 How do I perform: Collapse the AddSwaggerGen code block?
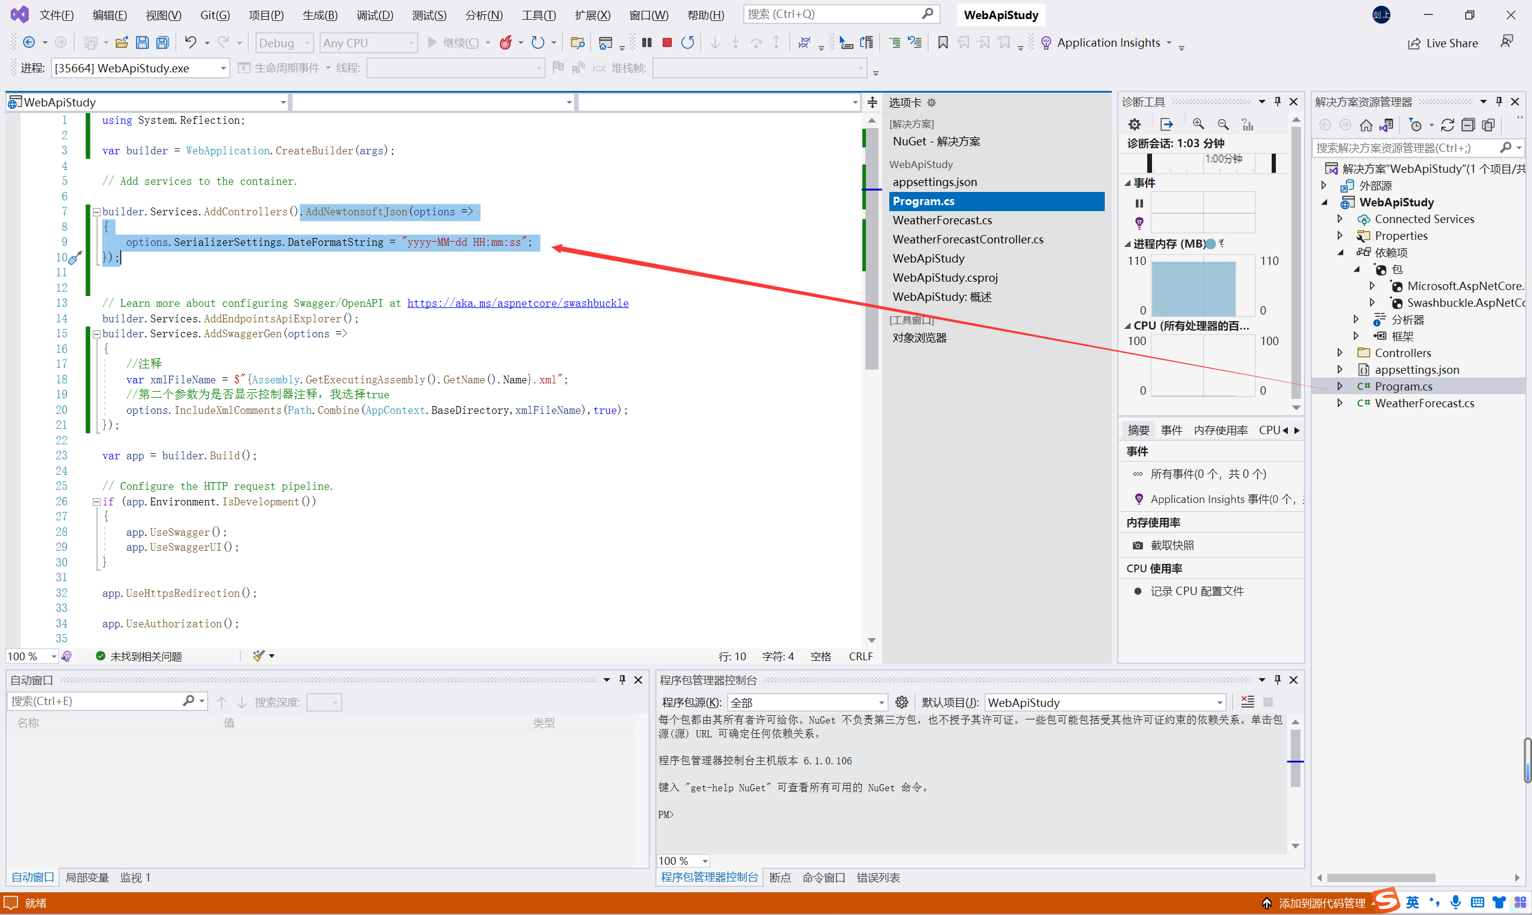pos(96,334)
